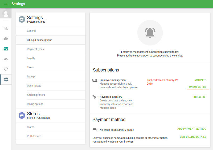Screen dimensions: 213x150
Task: Open POS devices under Stores
Action: tap(34, 136)
